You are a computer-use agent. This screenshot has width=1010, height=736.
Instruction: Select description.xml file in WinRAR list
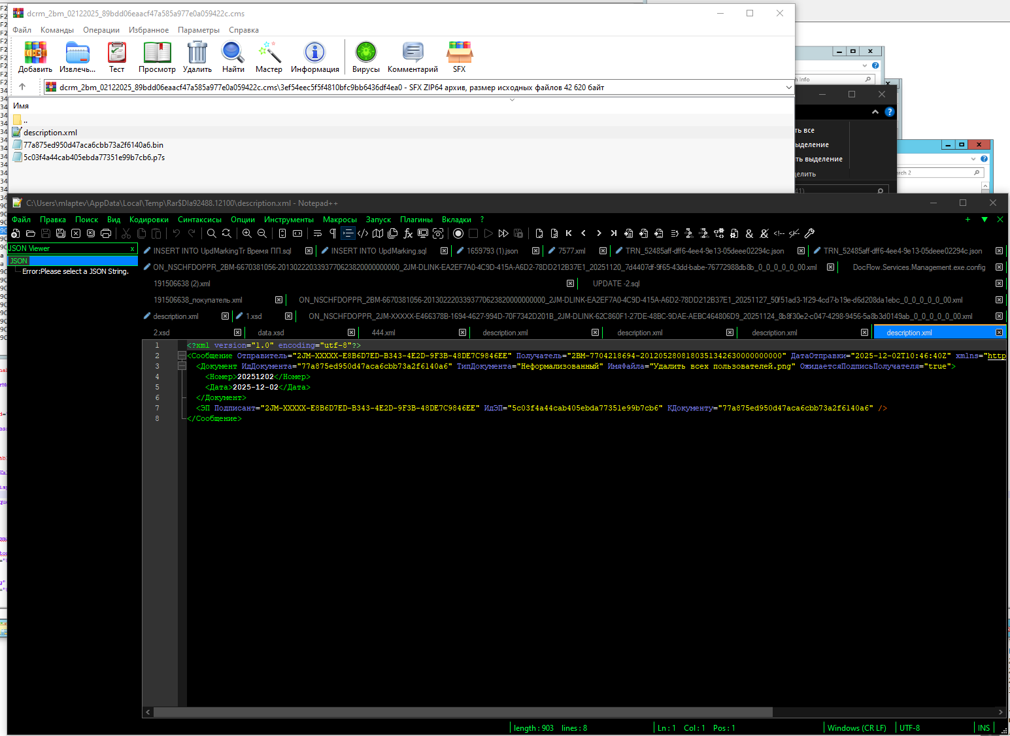pos(50,133)
